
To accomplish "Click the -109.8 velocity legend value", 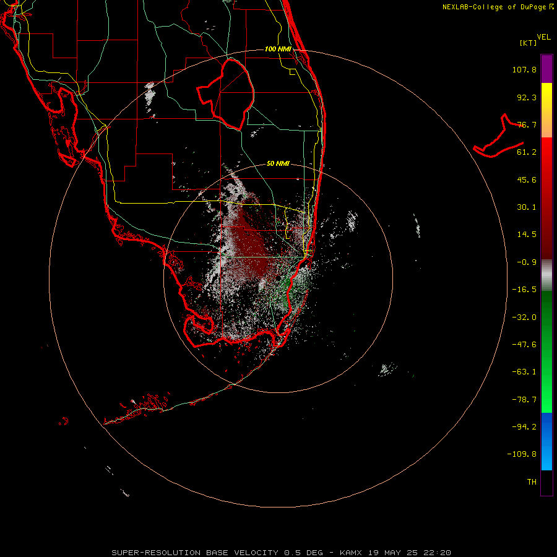I will coord(522,454).
